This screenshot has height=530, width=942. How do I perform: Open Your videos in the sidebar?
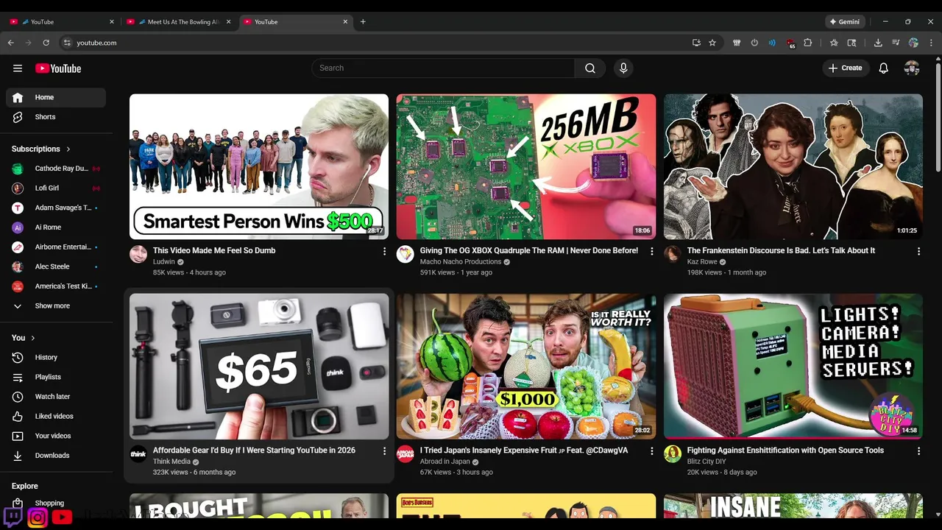click(56, 436)
